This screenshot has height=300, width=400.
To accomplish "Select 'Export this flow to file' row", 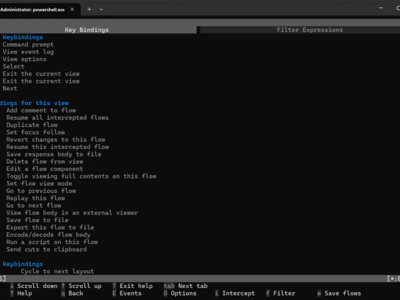I will (50, 227).
